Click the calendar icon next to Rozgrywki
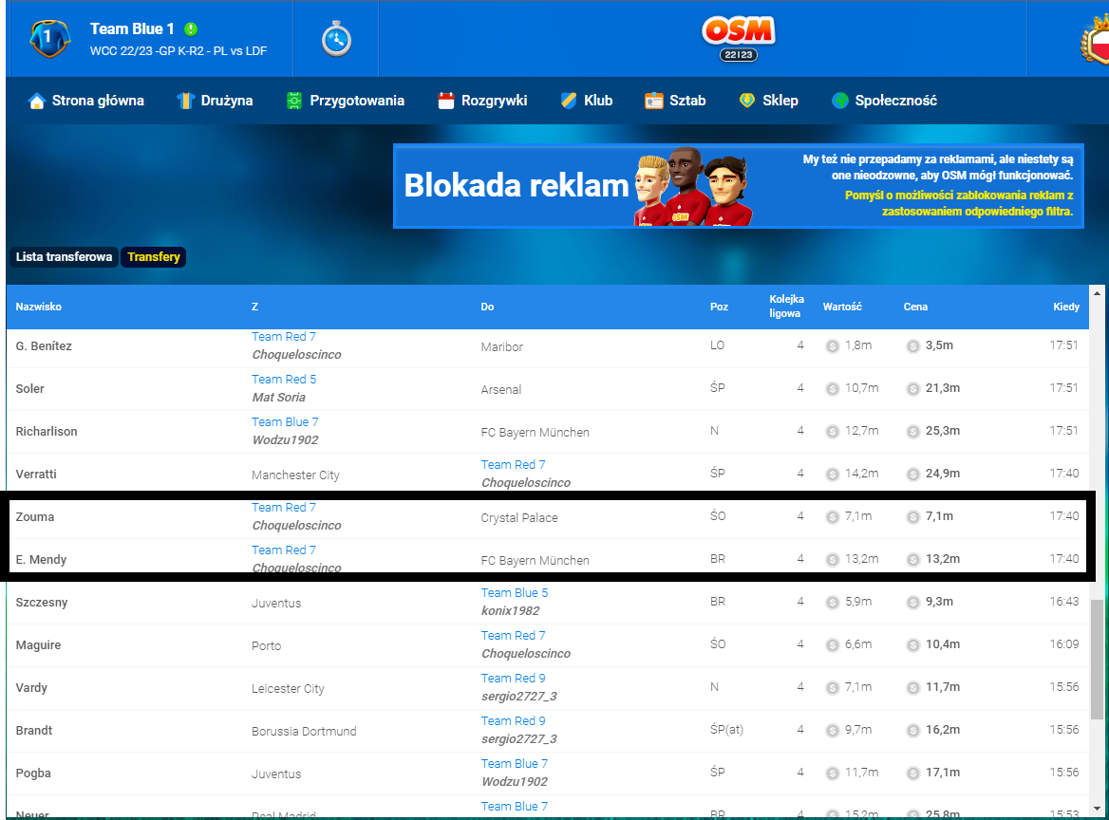The height and width of the screenshot is (820, 1109). (446, 101)
